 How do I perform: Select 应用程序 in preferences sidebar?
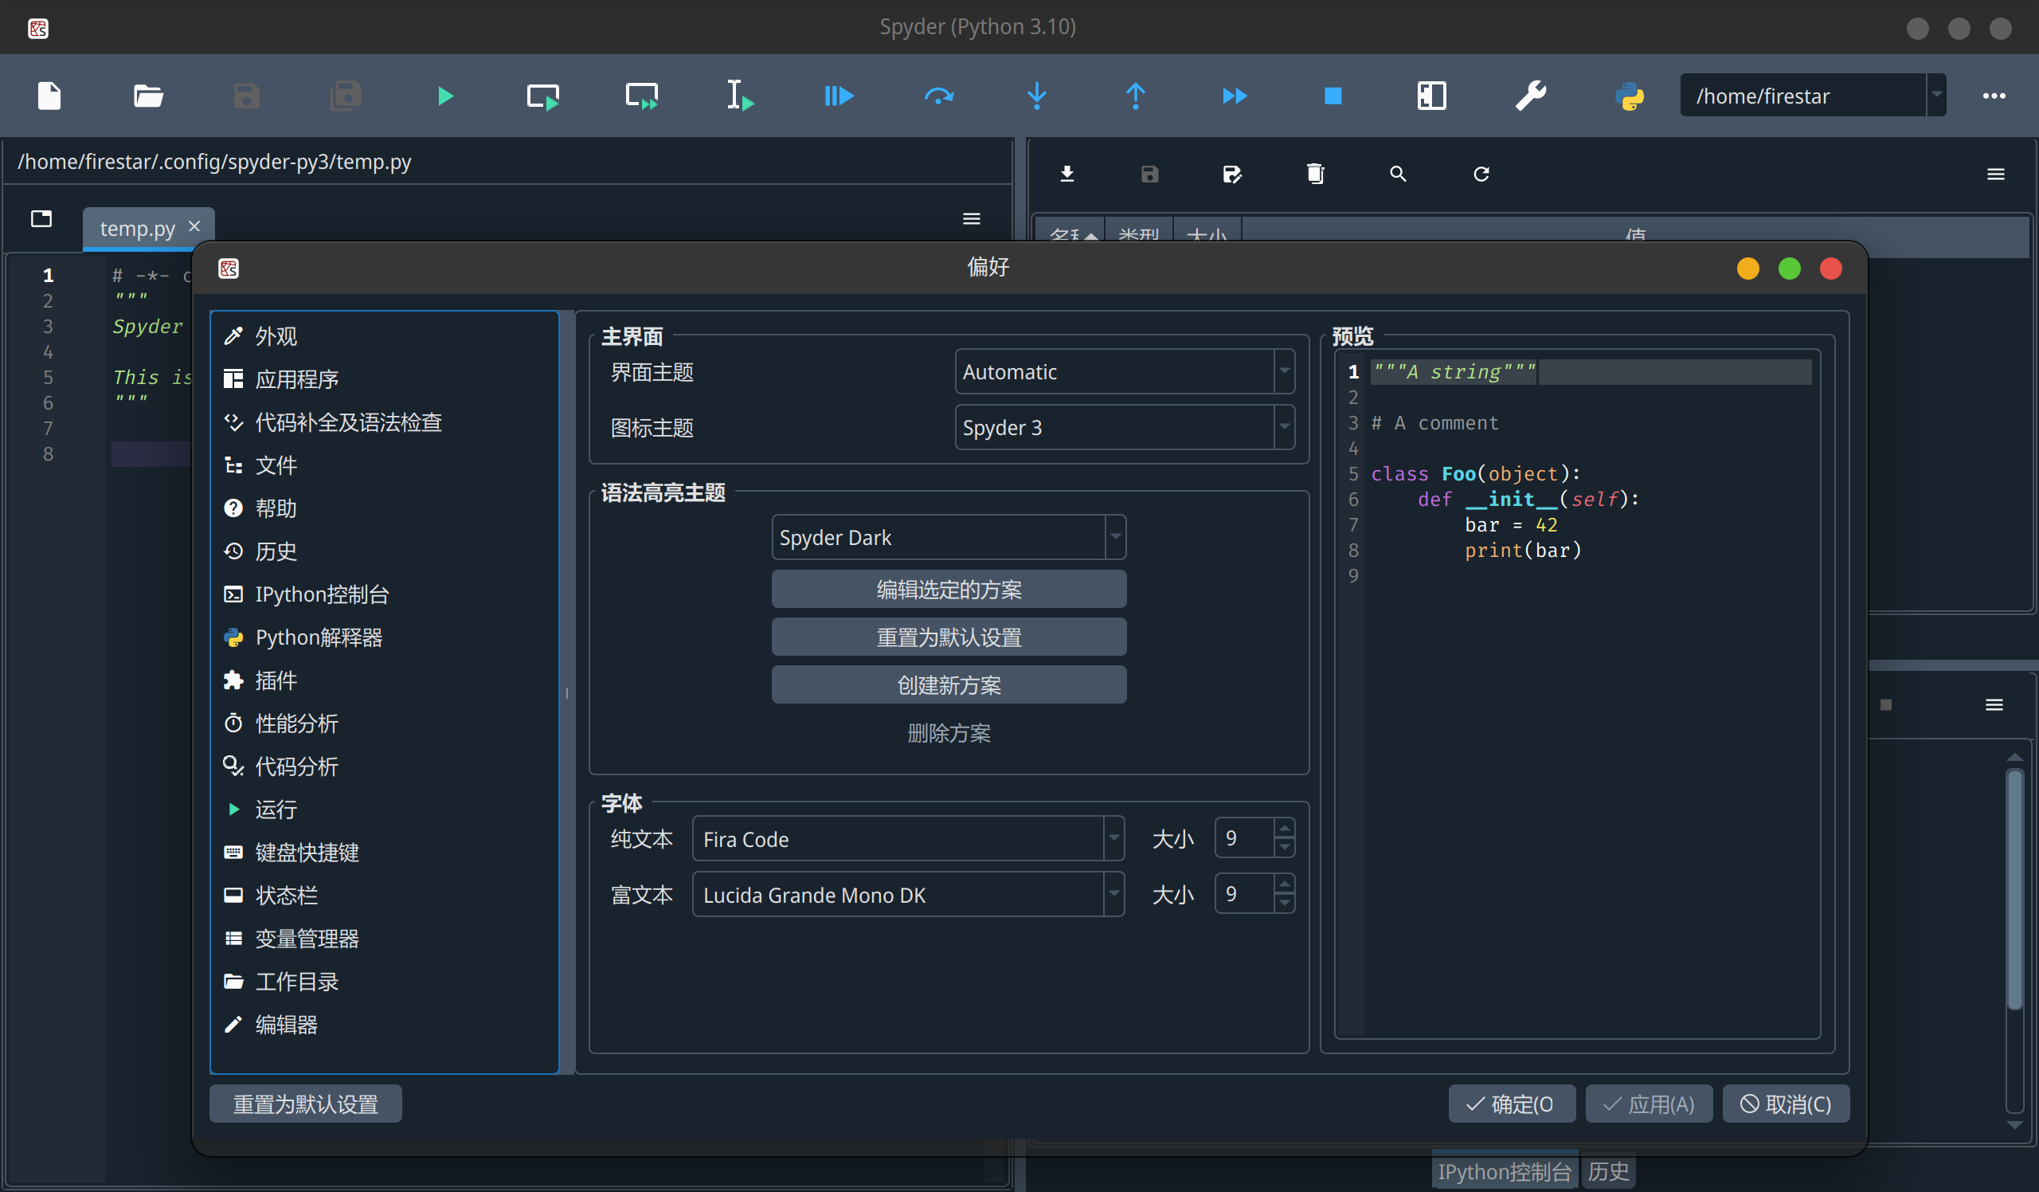384,378
